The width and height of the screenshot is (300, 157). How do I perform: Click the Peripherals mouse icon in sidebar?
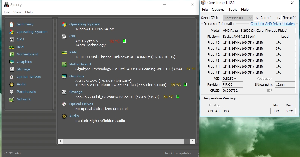pyautogui.click(x=12, y=92)
